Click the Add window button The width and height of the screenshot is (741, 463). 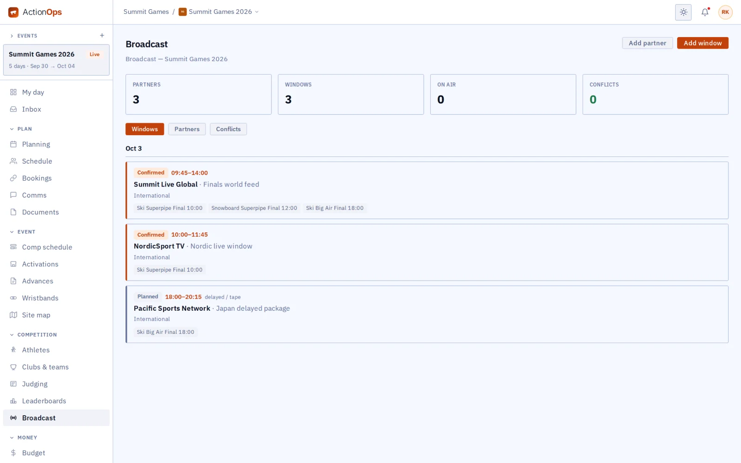(x=703, y=43)
